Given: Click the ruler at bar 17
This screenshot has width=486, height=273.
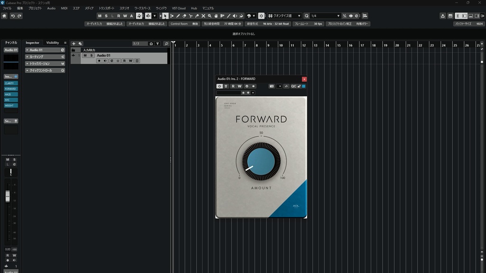Looking at the screenshot, I should coord(362,45).
